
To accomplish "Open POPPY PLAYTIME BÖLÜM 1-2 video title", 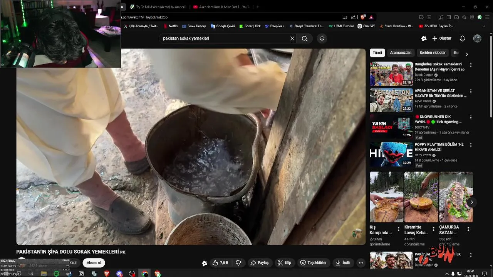I will (439, 147).
